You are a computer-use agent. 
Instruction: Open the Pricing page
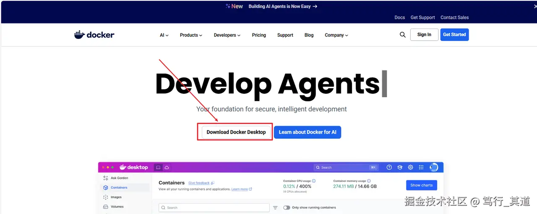[x=259, y=35]
